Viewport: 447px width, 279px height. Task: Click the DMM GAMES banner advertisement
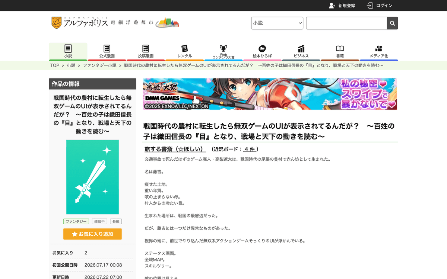coord(270,94)
